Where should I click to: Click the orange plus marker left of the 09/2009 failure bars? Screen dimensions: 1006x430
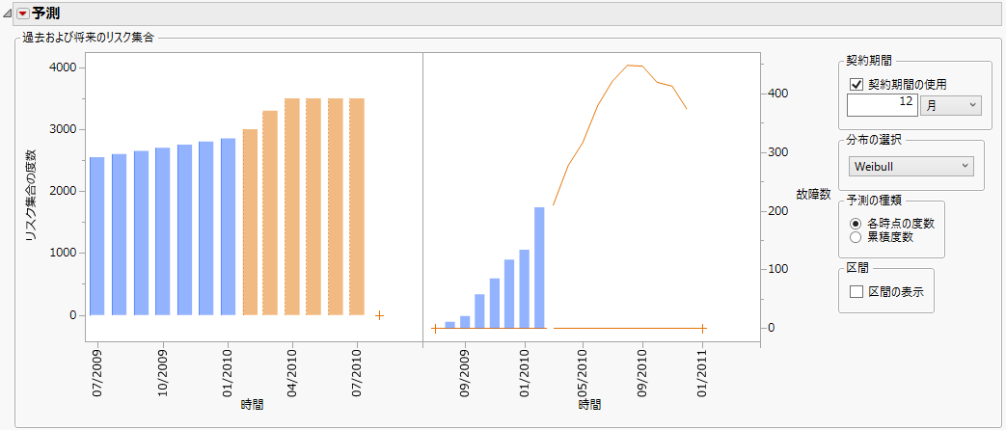tap(434, 328)
